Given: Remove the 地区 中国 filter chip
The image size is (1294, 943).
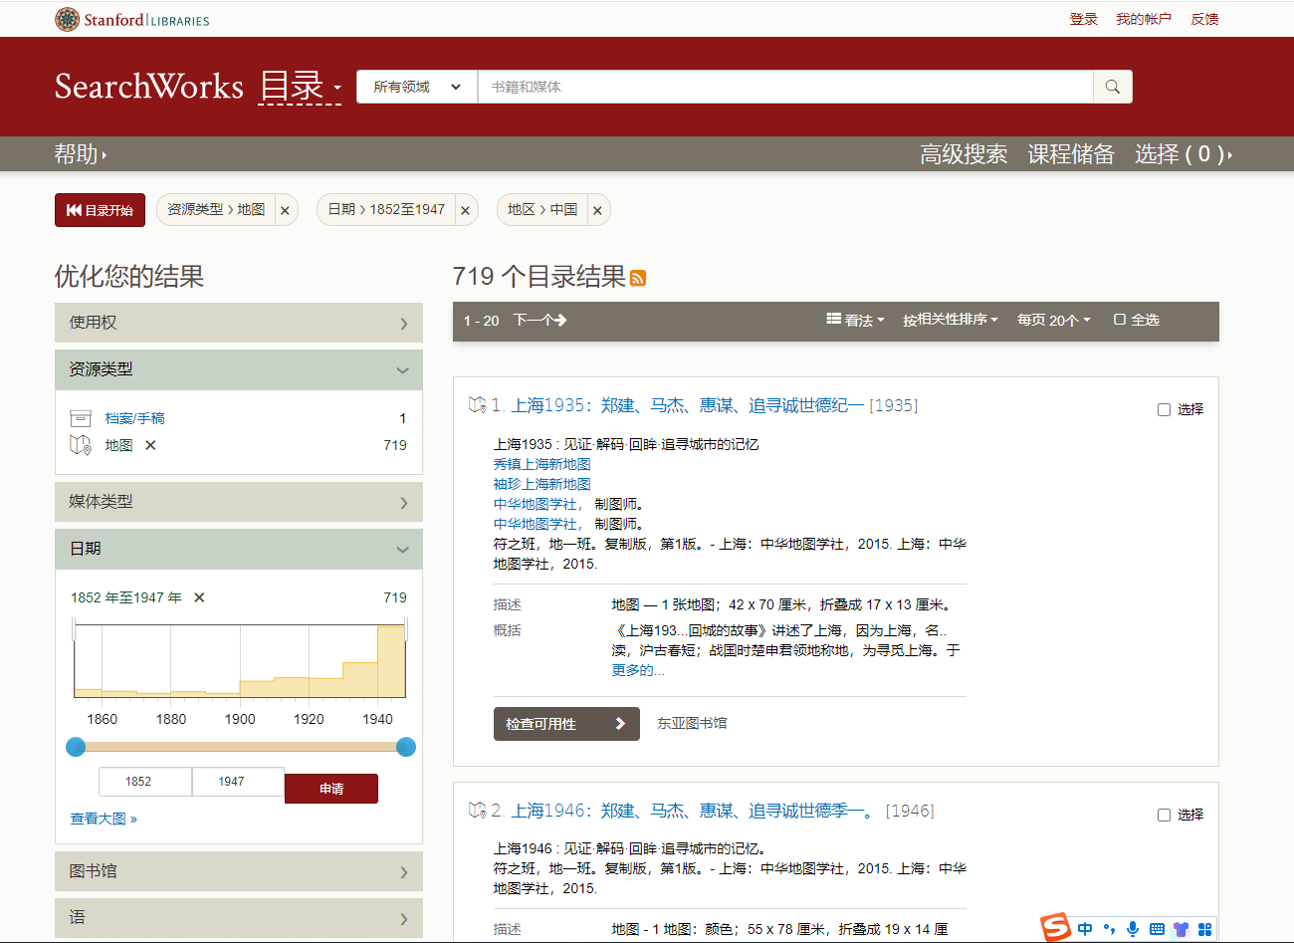Looking at the screenshot, I should pos(597,210).
